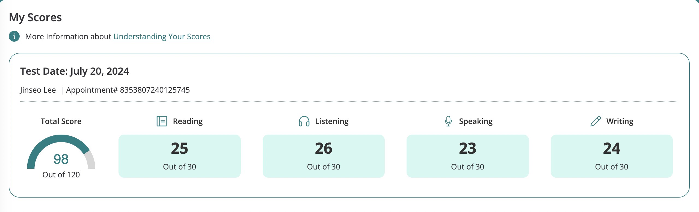Click the info circle icon
The width and height of the screenshot is (699, 212).
click(14, 36)
